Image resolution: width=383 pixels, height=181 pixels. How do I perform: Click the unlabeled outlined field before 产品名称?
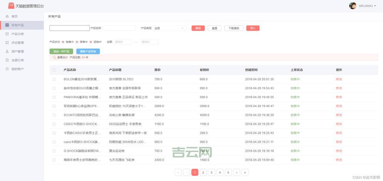70,28
